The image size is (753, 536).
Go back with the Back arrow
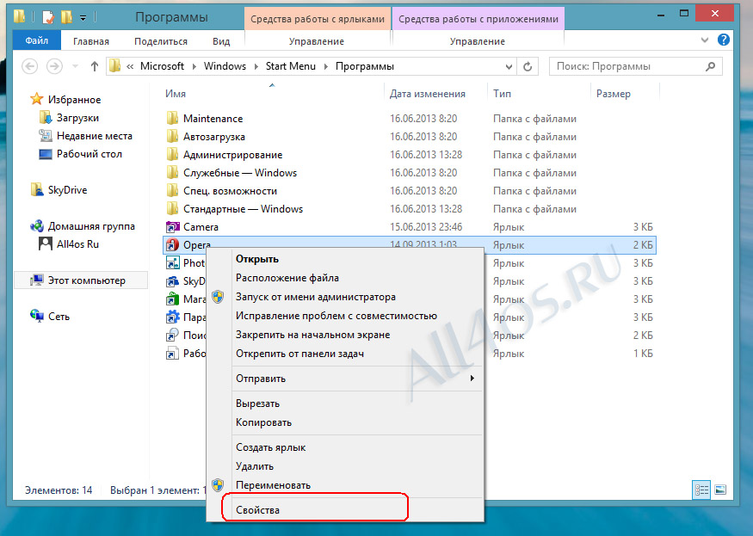pyautogui.click(x=30, y=66)
